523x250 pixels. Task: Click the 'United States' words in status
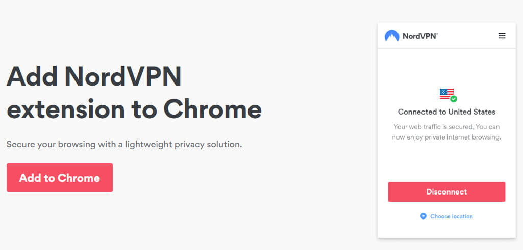471,112
